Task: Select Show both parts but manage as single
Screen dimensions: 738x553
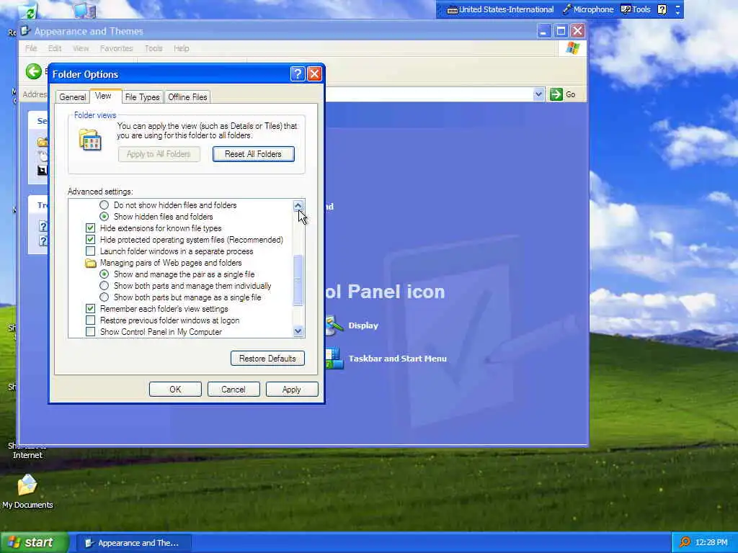Action: [x=104, y=297]
